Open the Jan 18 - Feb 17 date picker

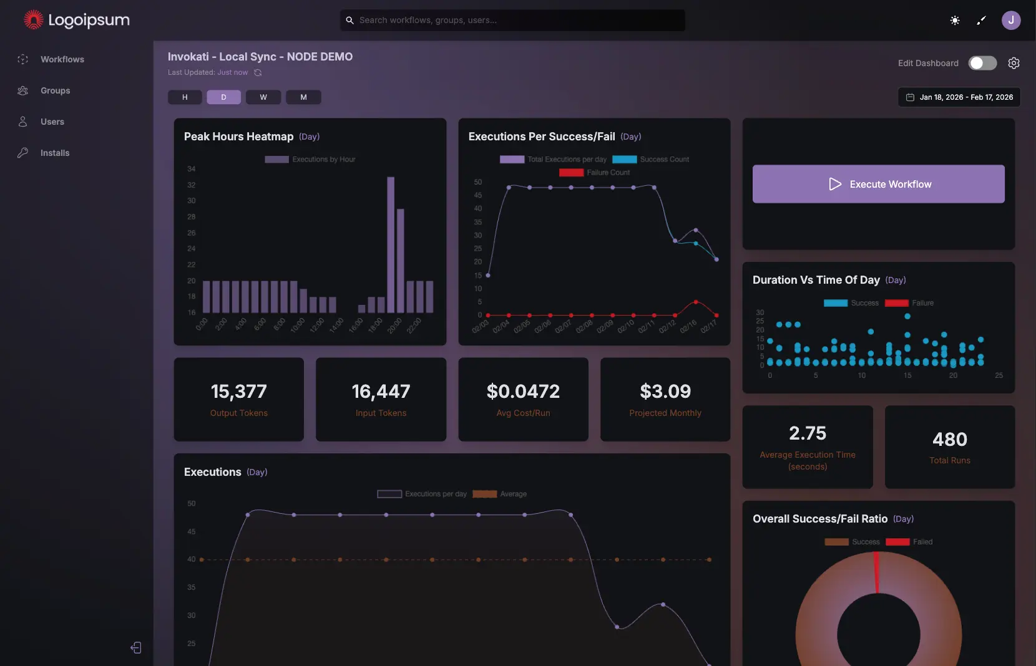click(966, 97)
